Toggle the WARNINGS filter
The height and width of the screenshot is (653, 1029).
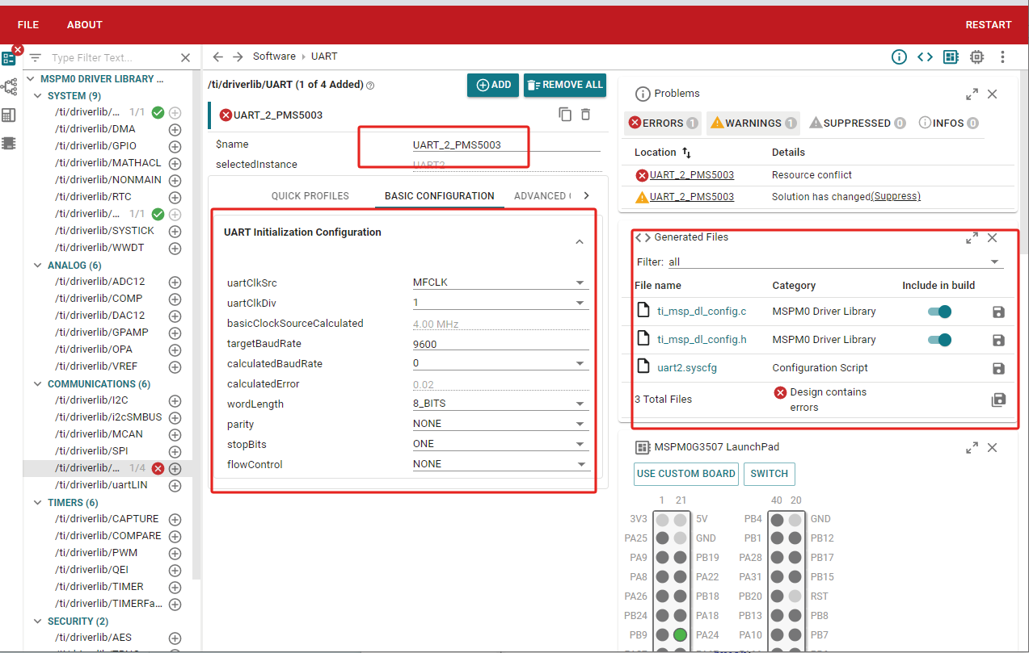tap(753, 123)
